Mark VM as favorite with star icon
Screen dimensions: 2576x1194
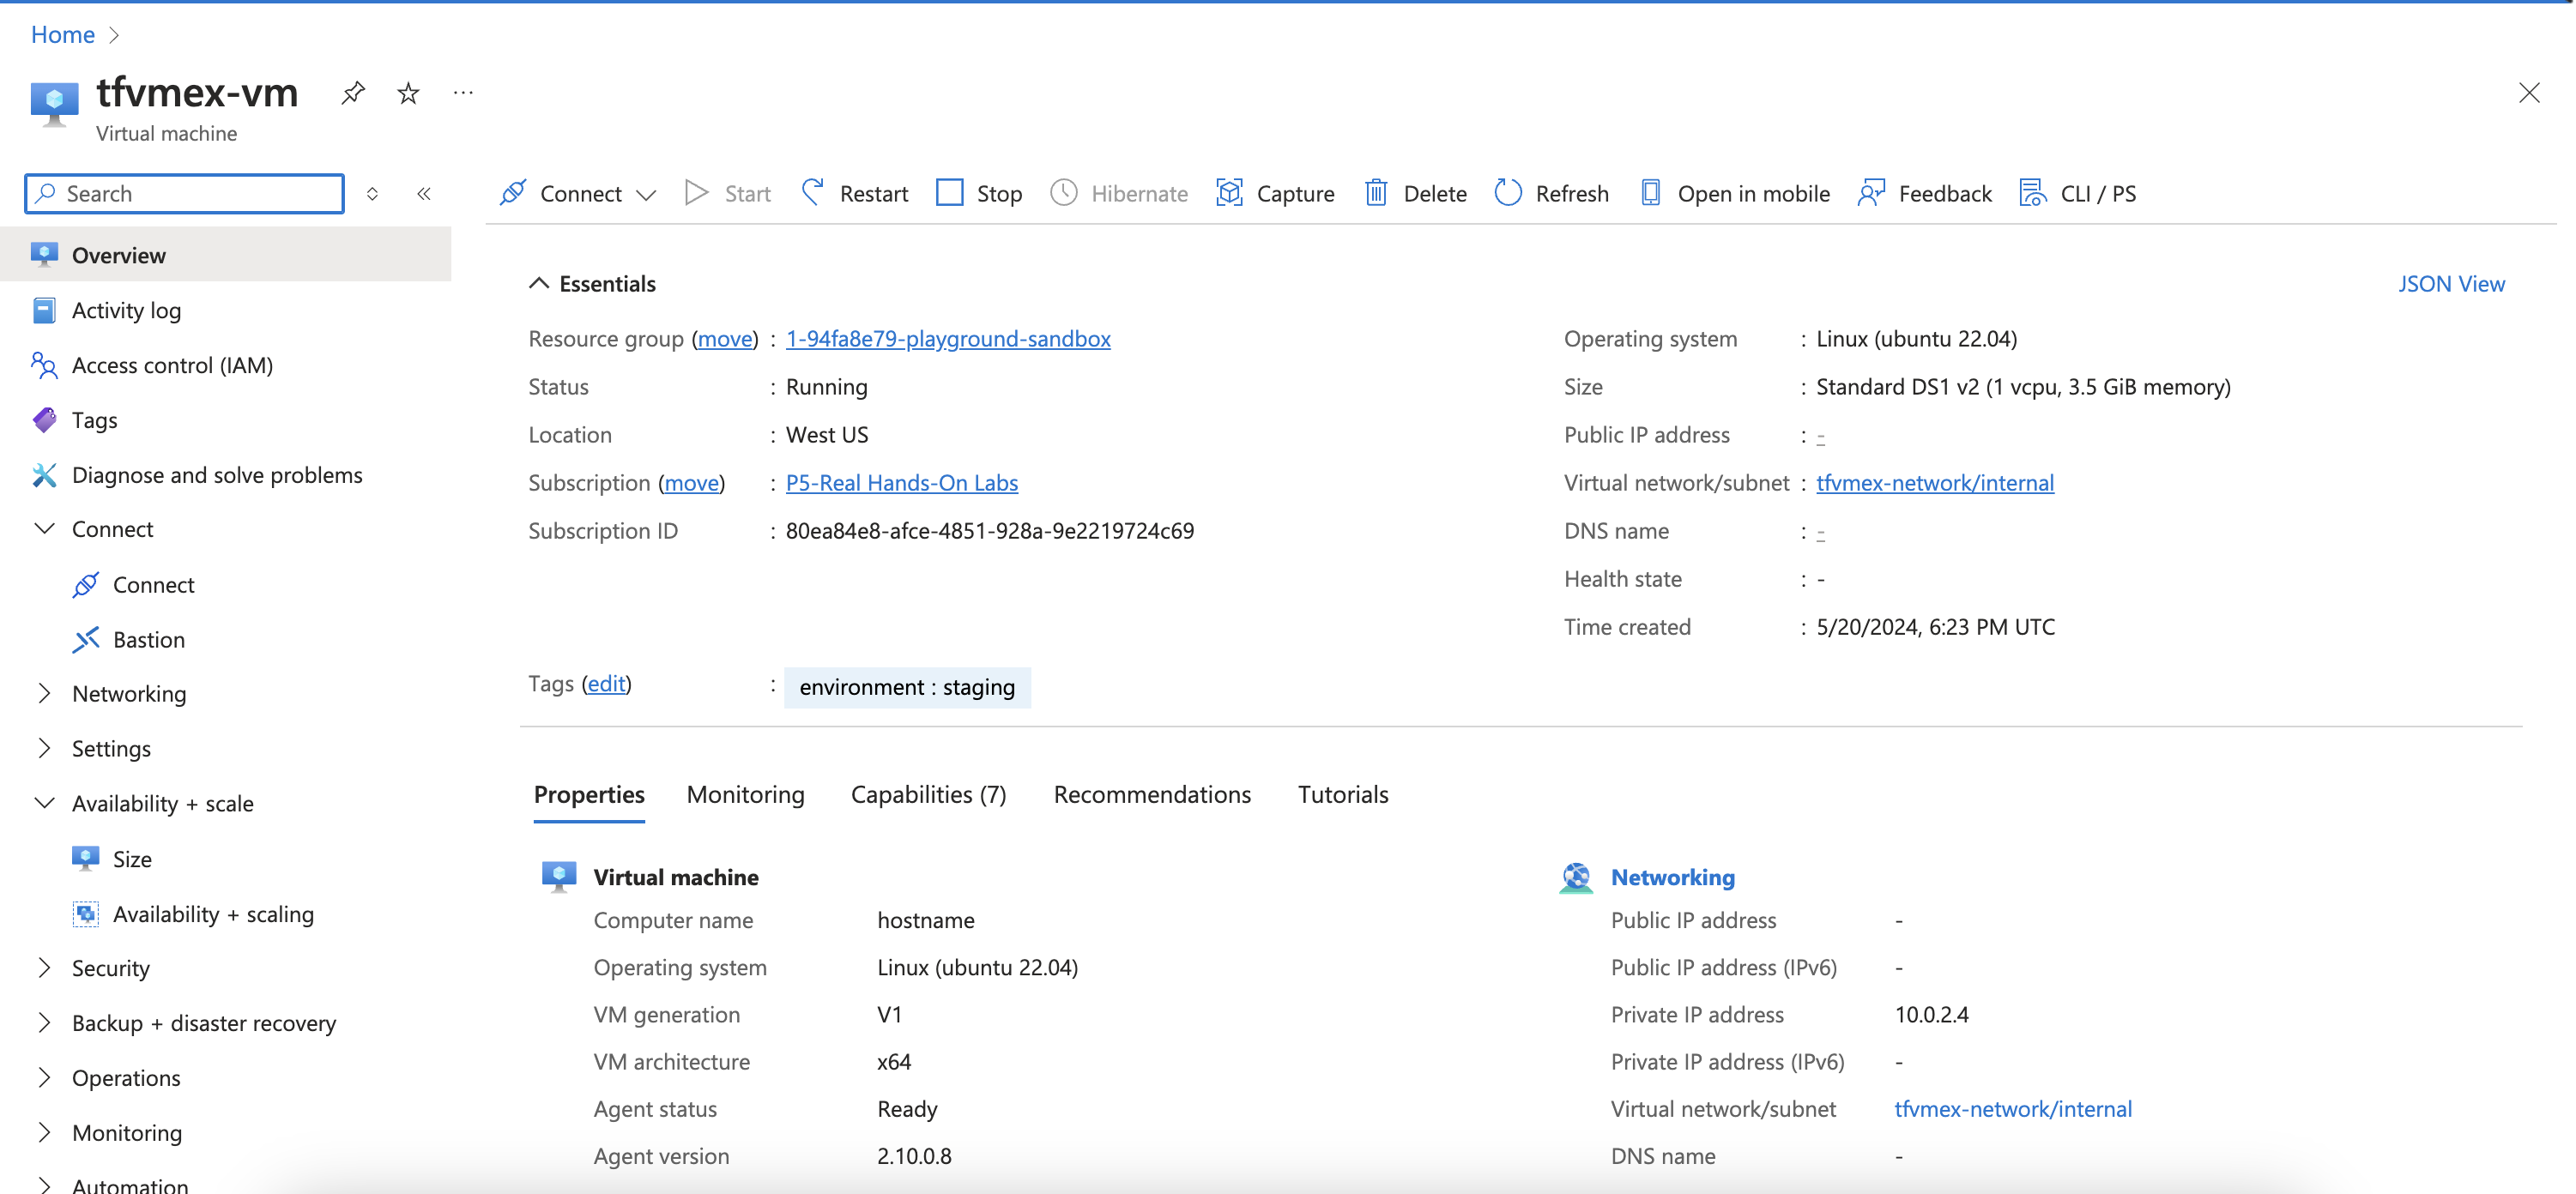coord(408,93)
